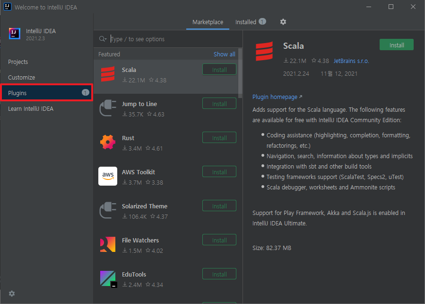
Task: Click the 2021.2.24 version text
Action: pyautogui.click(x=296, y=73)
